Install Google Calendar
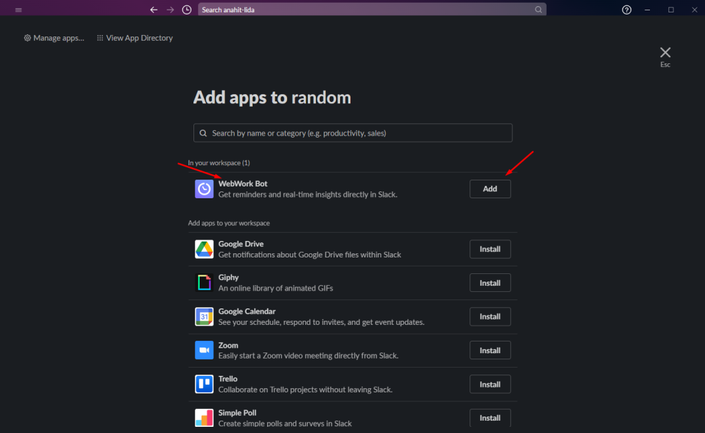Screen dimensions: 705x433 490,317
